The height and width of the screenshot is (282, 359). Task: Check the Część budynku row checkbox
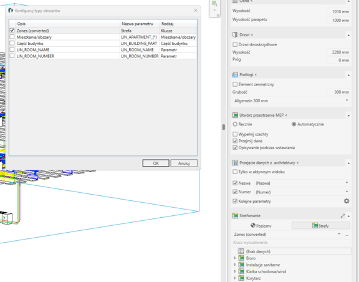(x=12, y=43)
